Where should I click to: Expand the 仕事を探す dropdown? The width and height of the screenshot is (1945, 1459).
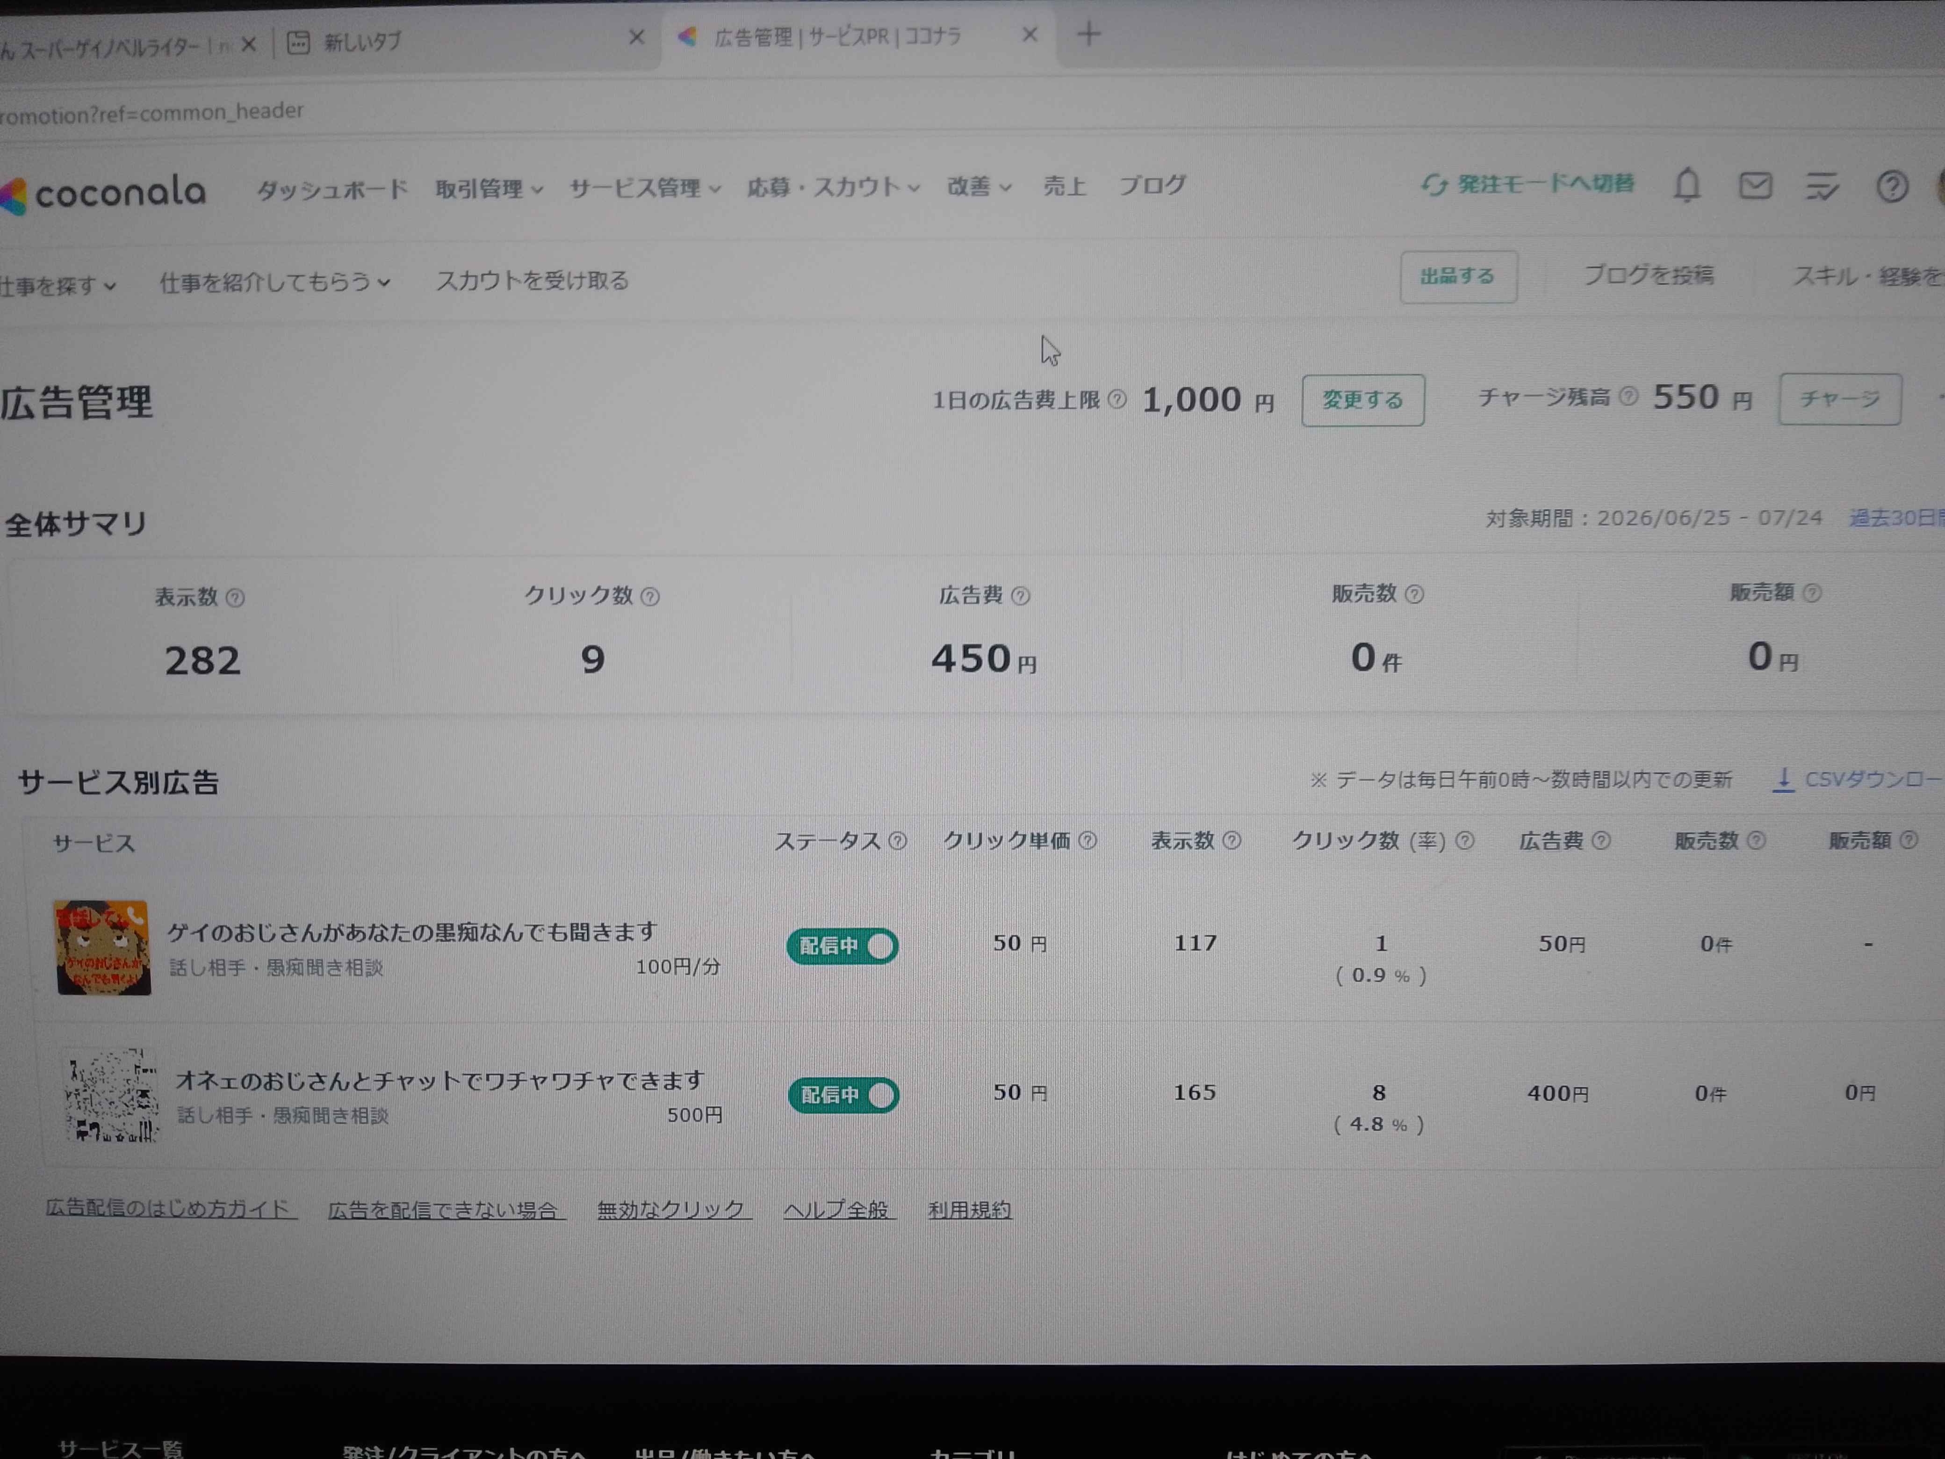[x=58, y=286]
